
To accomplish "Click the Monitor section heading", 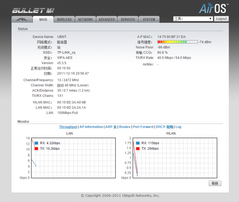I will click(x=23, y=122).
